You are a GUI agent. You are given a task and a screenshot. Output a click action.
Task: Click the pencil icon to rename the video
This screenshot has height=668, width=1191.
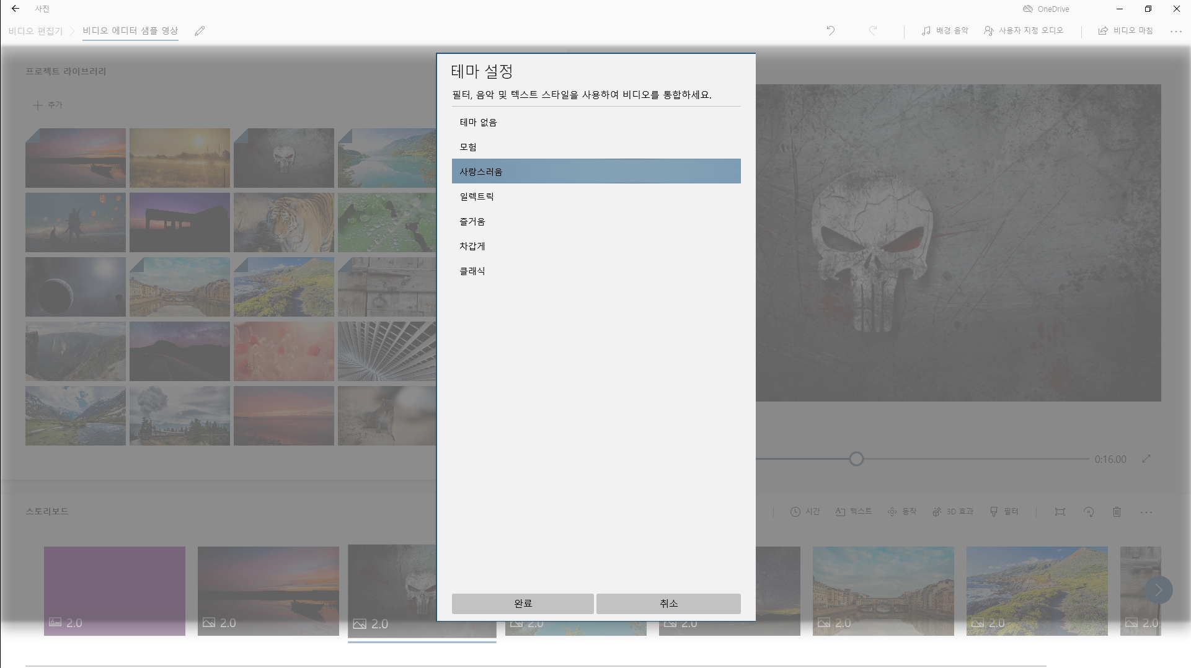tap(200, 31)
